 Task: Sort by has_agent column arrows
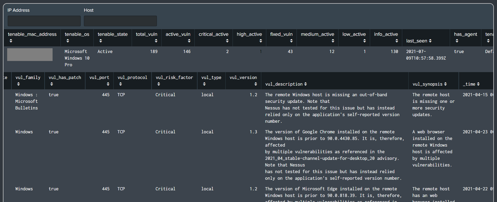pyautogui.click(x=457, y=41)
